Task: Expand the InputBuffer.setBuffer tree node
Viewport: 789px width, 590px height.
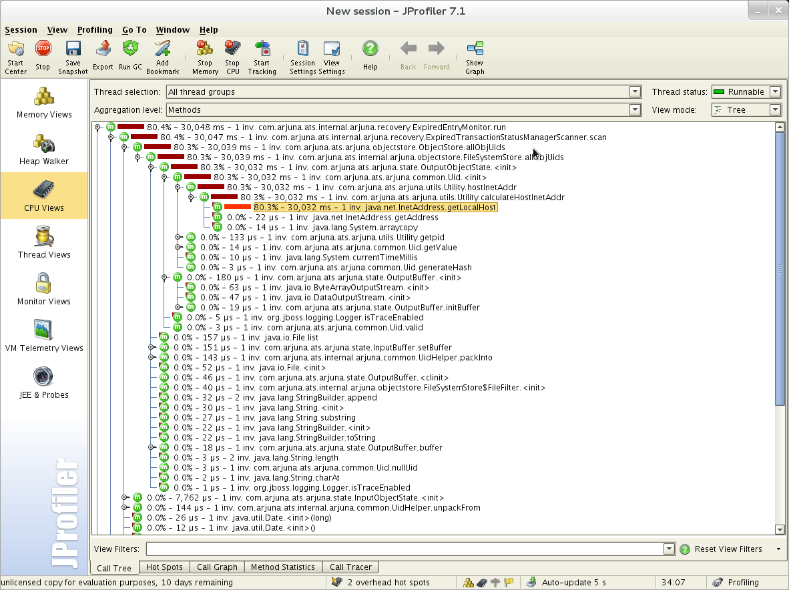Action: 151,348
